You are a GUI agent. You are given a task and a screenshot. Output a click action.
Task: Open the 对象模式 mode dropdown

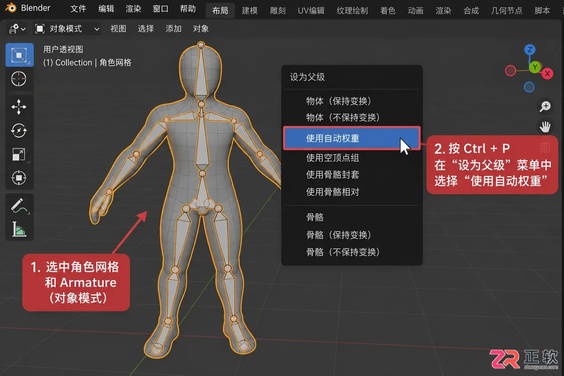(x=67, y=29)
